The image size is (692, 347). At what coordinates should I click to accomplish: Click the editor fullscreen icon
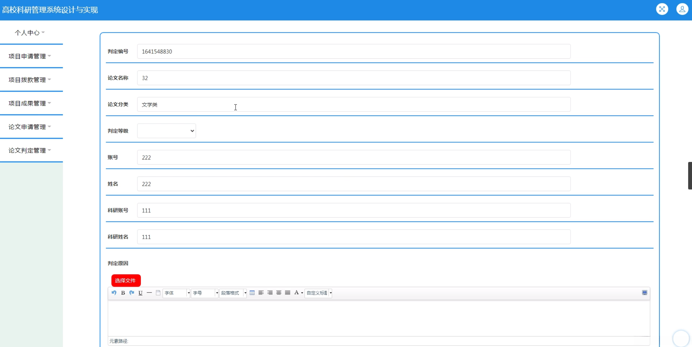pyautogui.click(x=644, y=292)
